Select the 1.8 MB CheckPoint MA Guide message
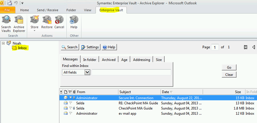257x123 pixels. 158,108
